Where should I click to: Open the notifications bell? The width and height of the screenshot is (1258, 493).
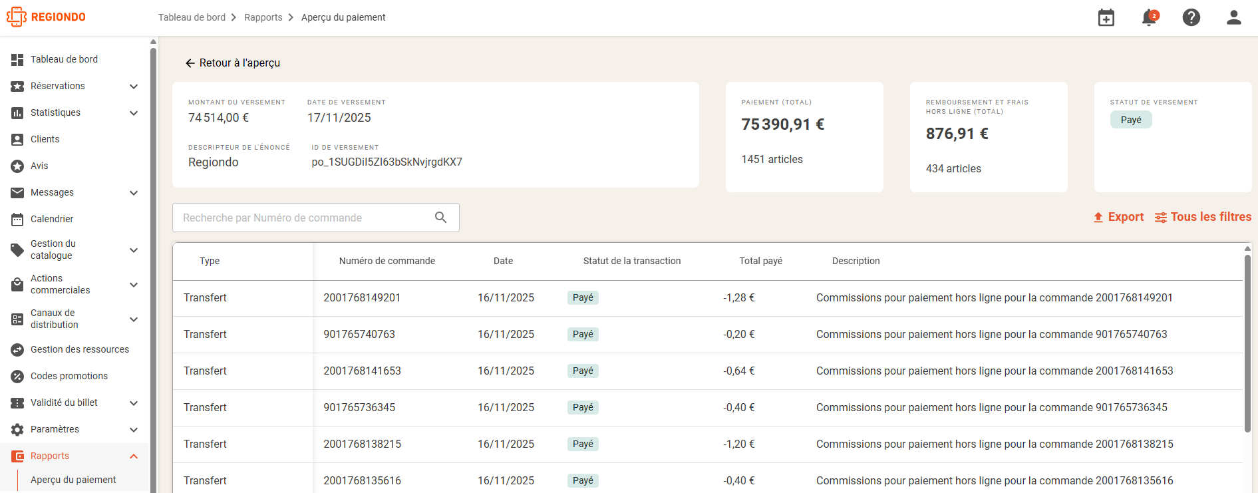tap(1149, 17)
